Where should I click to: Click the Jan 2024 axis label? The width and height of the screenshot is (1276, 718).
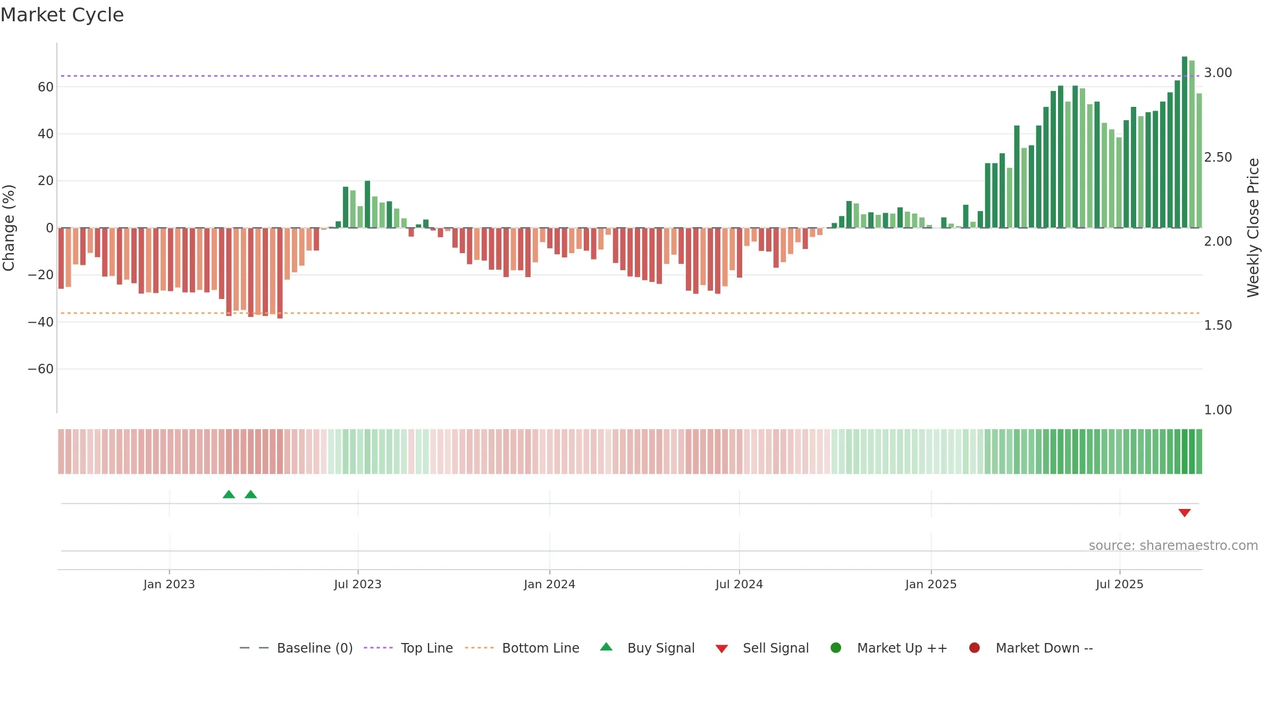click(x=549, y=585)
